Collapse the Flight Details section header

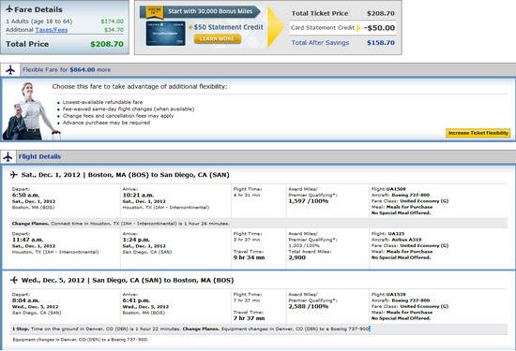(x=39, y=157)
